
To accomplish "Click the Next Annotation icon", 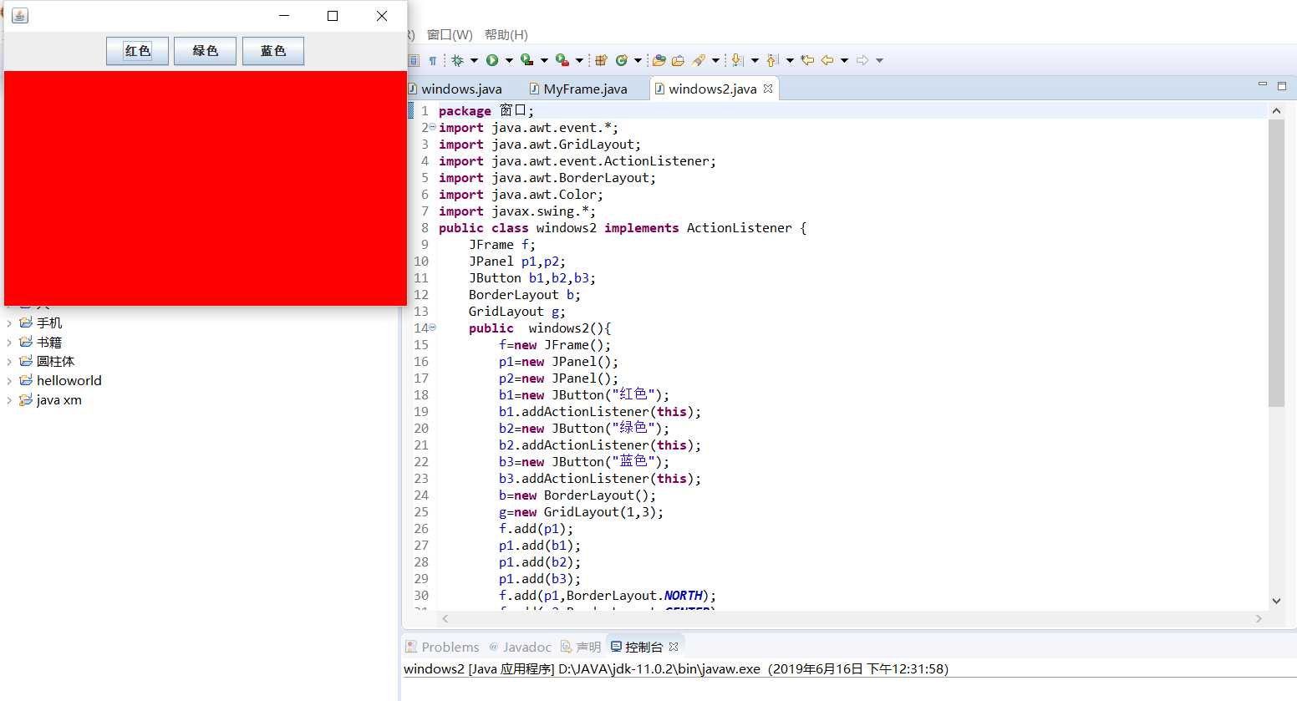I will tap(737, 60).
